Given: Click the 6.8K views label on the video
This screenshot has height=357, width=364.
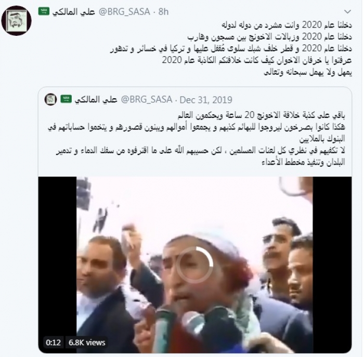Looking at the screenshot, I should coord(87,342).
